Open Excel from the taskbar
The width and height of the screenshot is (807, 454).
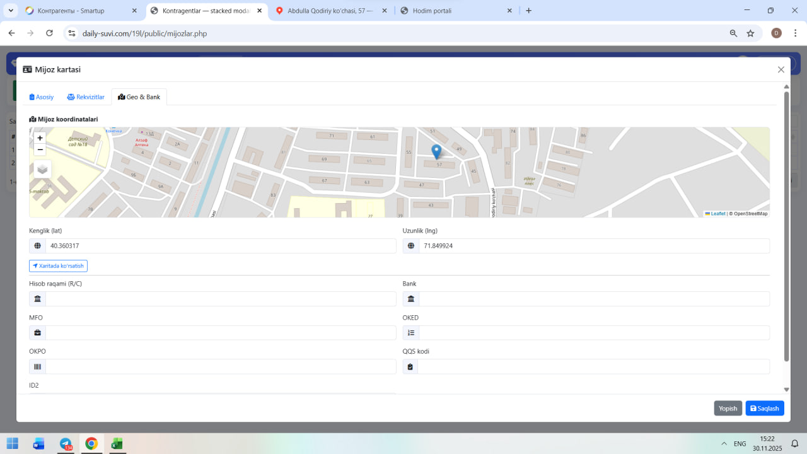click(x=117, y=444)
